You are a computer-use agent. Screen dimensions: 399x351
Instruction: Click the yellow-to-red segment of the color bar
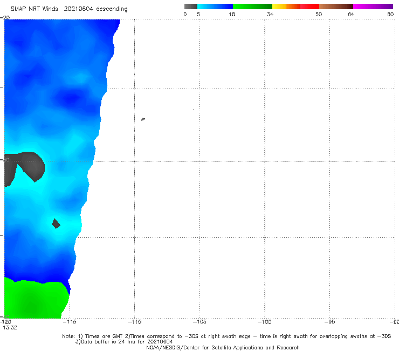(295, 6)
